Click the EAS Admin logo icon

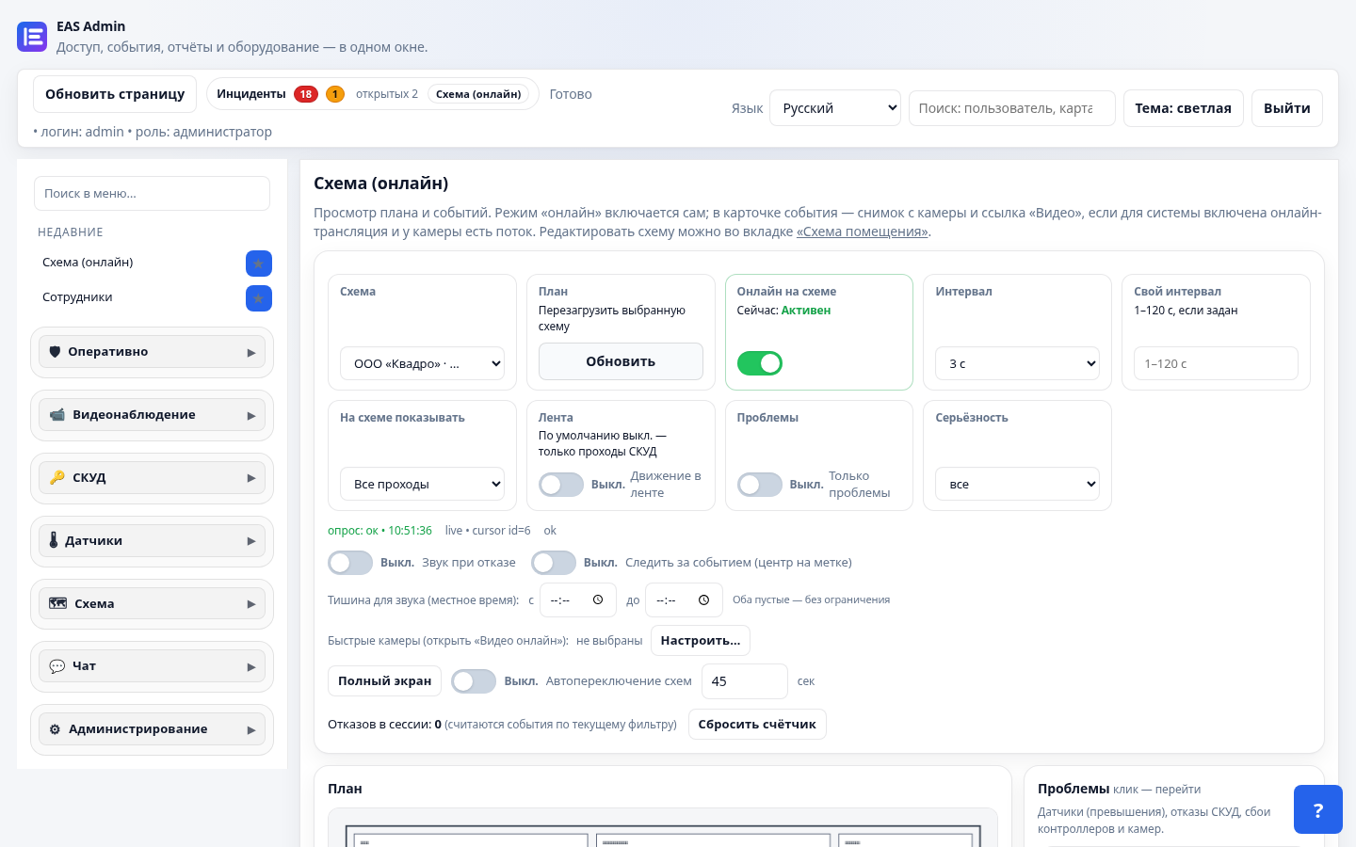[x=32, y=37]
